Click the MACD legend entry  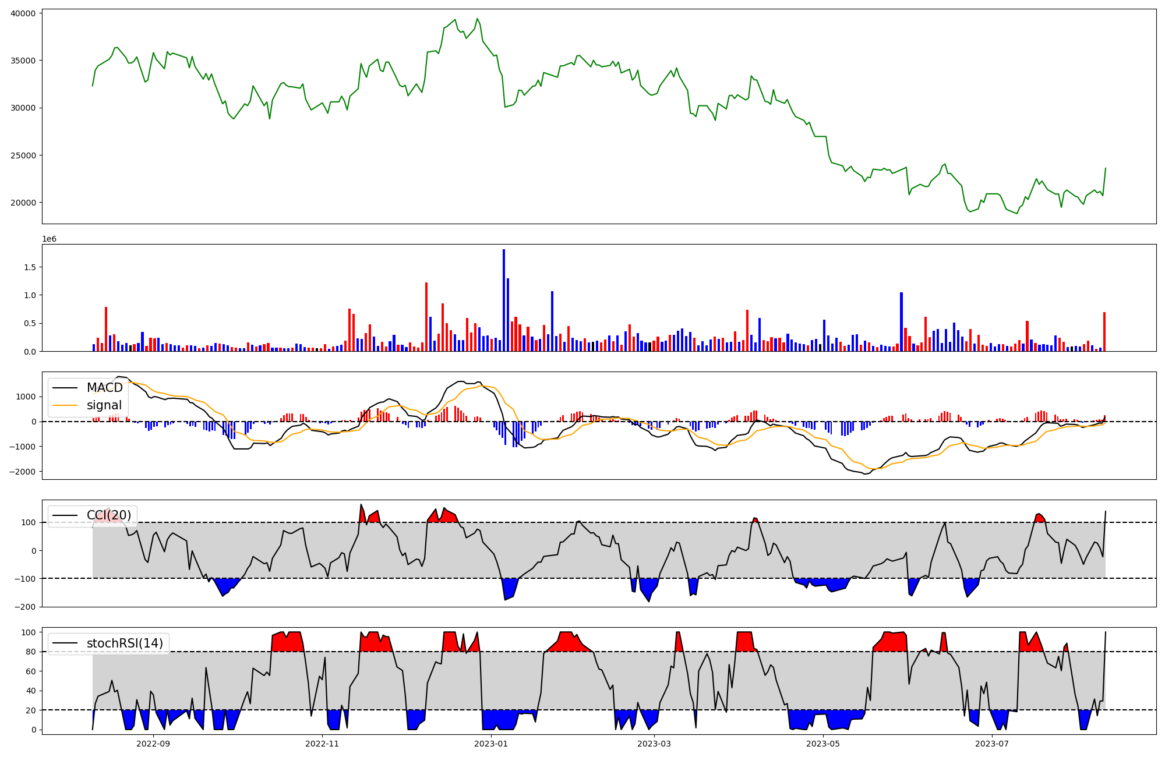pyautogui.click(x=104, y=388)
